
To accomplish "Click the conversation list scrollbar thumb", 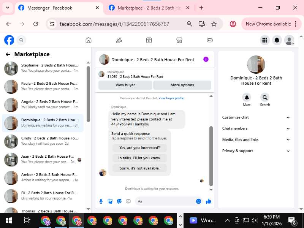I will click(88, 94).
